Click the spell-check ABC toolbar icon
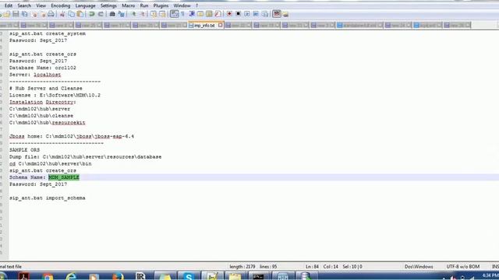 (x=277, y=14)
